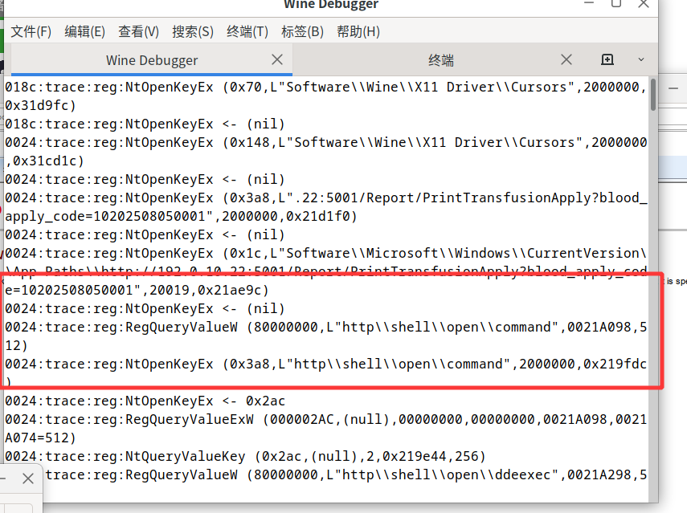
Task: Open the 编辑(E) menu
Action: (84, 31)
